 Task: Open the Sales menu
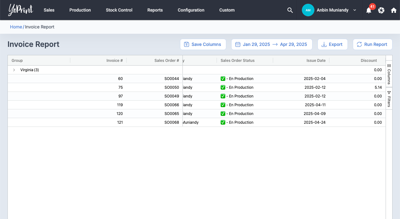click(x=49, y=10)
